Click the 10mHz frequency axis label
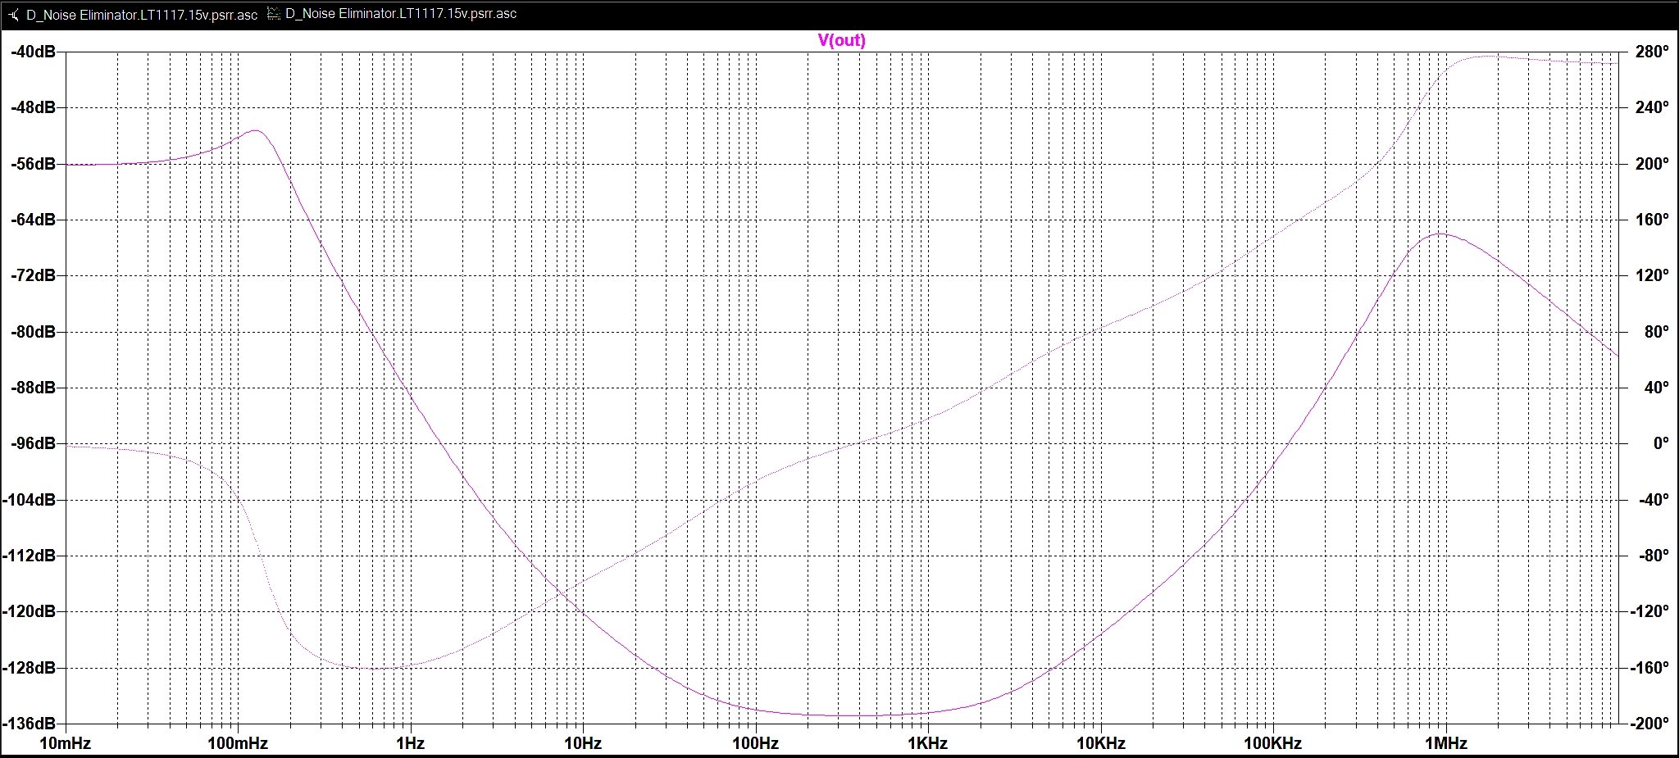The height and width of the screenshot is (758, 1679). (65, 744)
